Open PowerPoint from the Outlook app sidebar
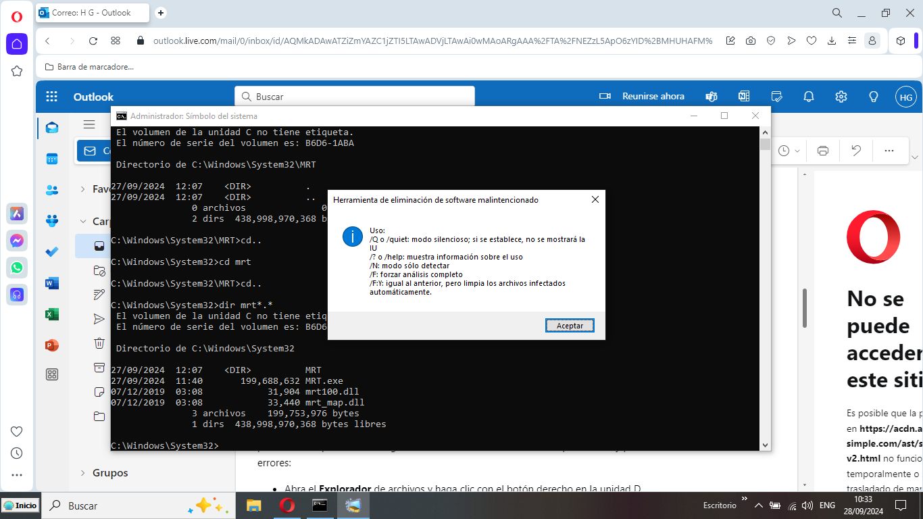This screenshot has width=923, height=519. (52, 345)
